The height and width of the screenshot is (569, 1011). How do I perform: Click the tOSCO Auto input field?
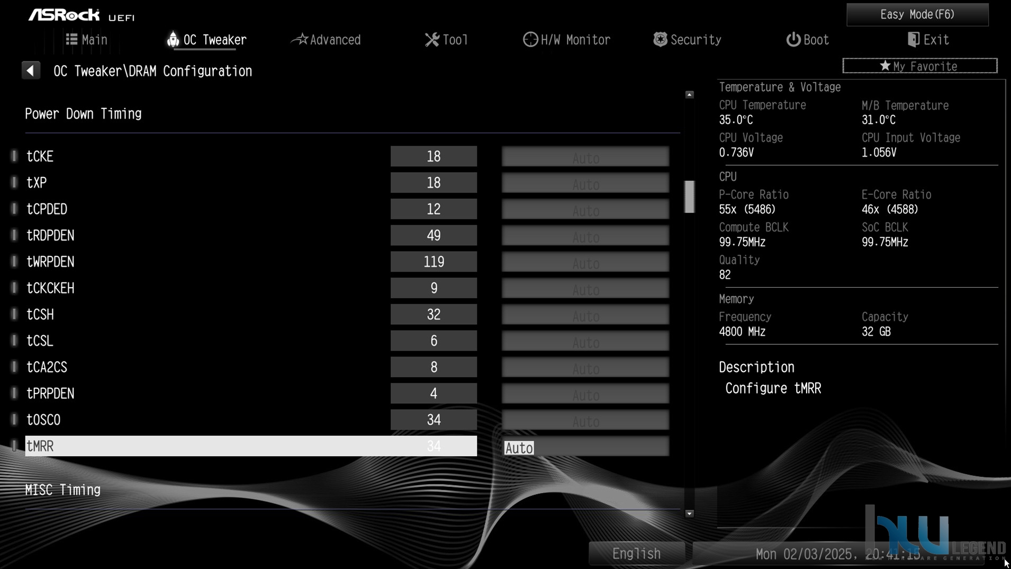(585, 420)
